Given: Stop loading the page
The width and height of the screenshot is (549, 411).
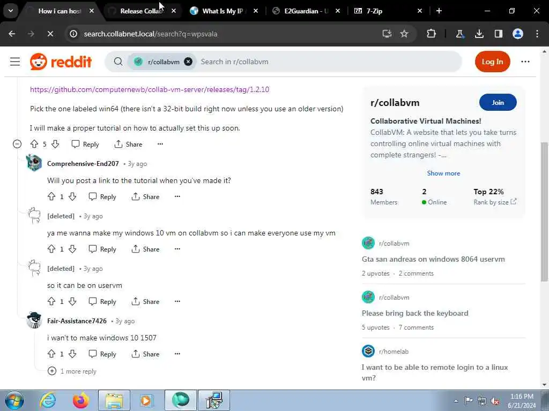Looking at the screenshot, I should tap(50, 34).
